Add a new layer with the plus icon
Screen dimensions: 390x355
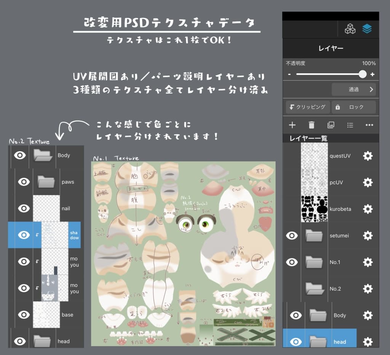coord(292,125)
